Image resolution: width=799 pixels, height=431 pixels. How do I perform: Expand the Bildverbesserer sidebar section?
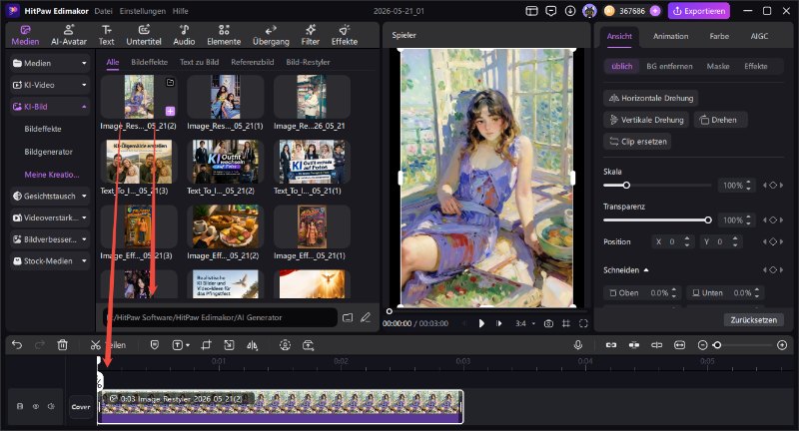50,239
